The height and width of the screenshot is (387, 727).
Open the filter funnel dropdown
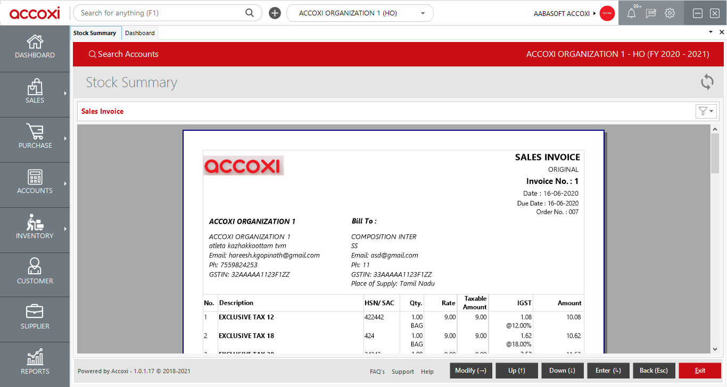click(706, 111)
